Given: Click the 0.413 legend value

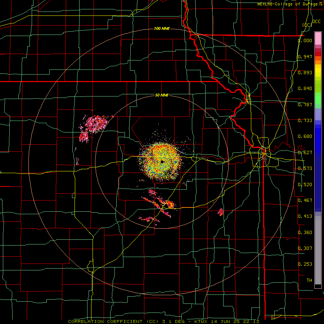Looking at the screenshot, I should coord(305,216).
